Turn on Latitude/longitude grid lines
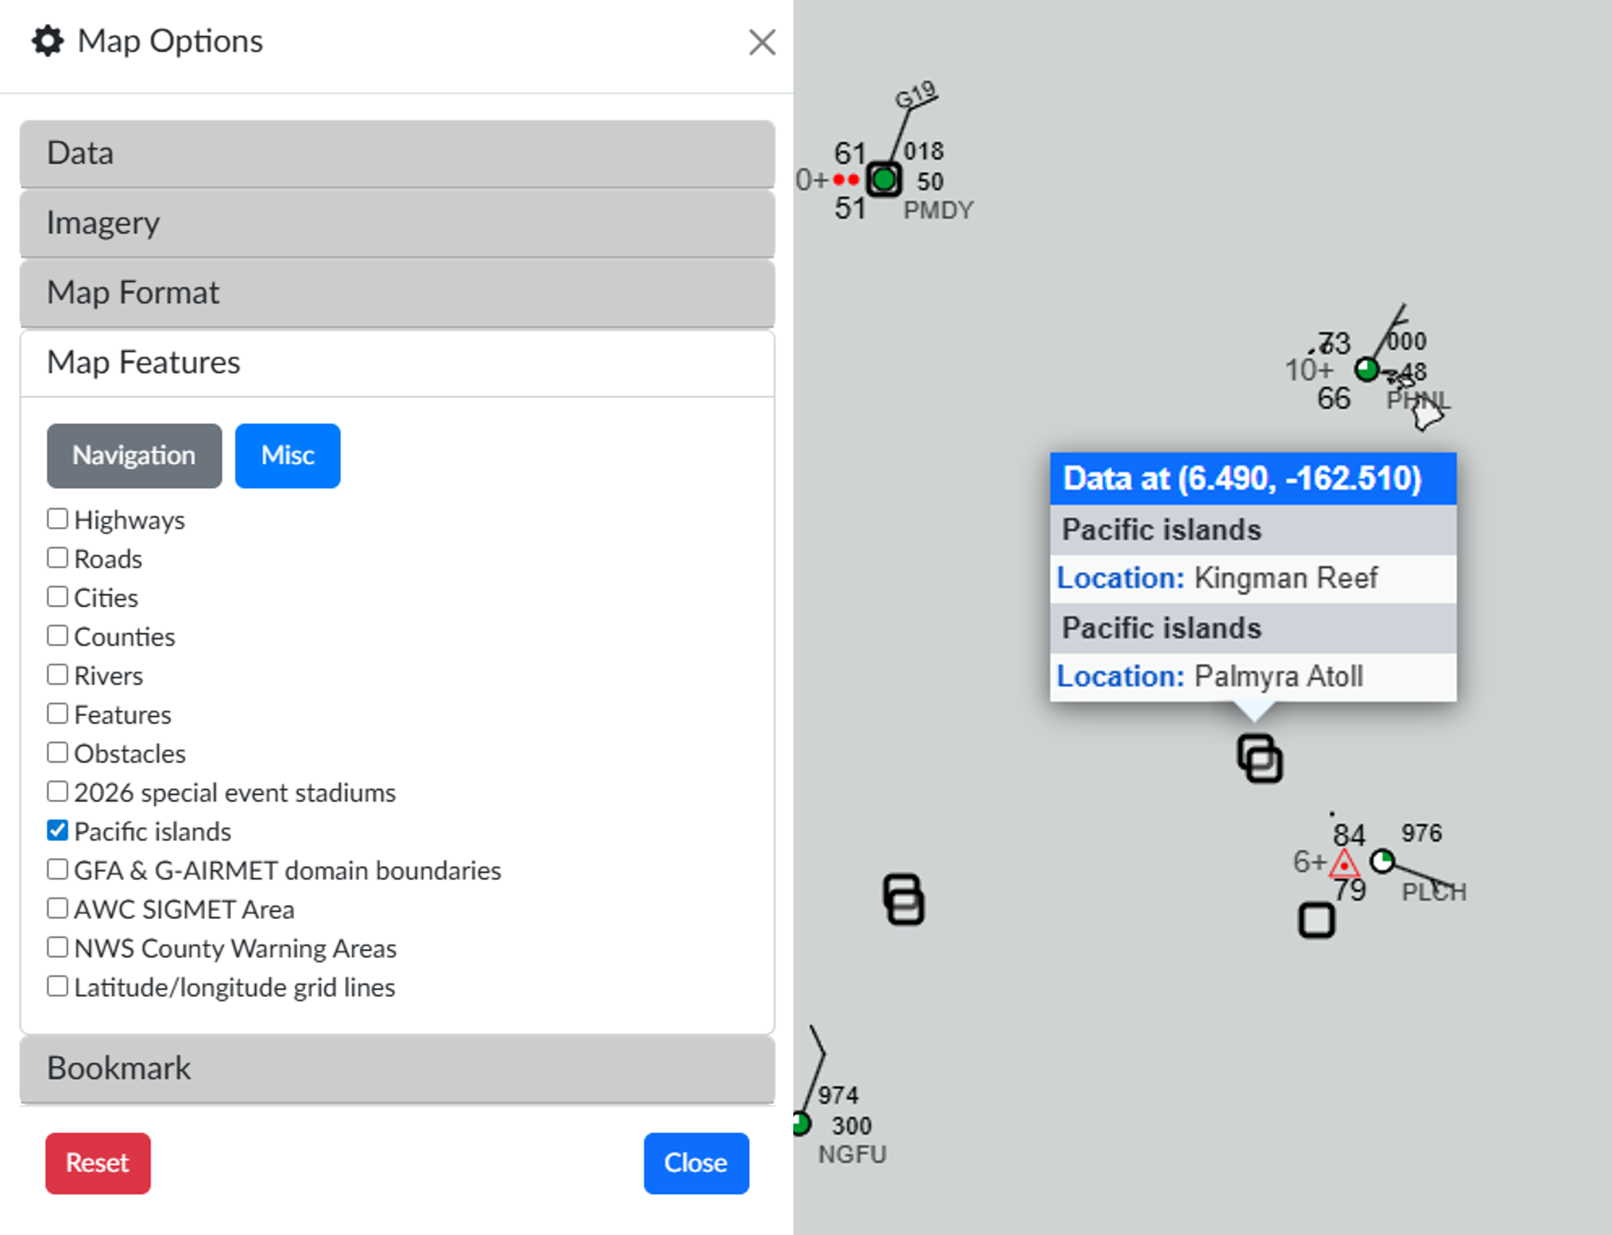Screen dimensions: 1612x1235 pos(57,986)
